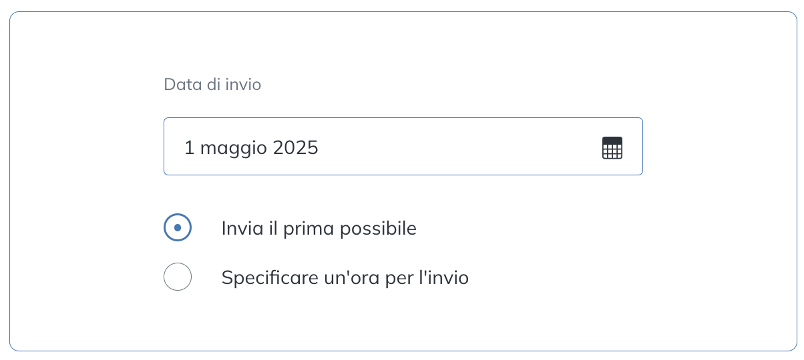Image resolution: width=804 pixels, height=360 pixels.
Task: Click the date field showing 1 maggio 2025
Action: [x=403, y=147]
